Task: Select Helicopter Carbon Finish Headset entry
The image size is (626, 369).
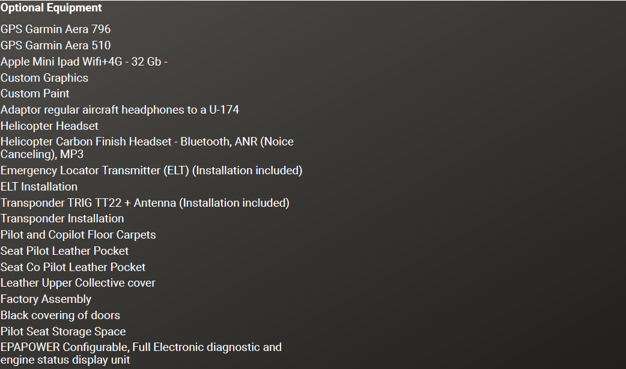Action: click(147, 148)
